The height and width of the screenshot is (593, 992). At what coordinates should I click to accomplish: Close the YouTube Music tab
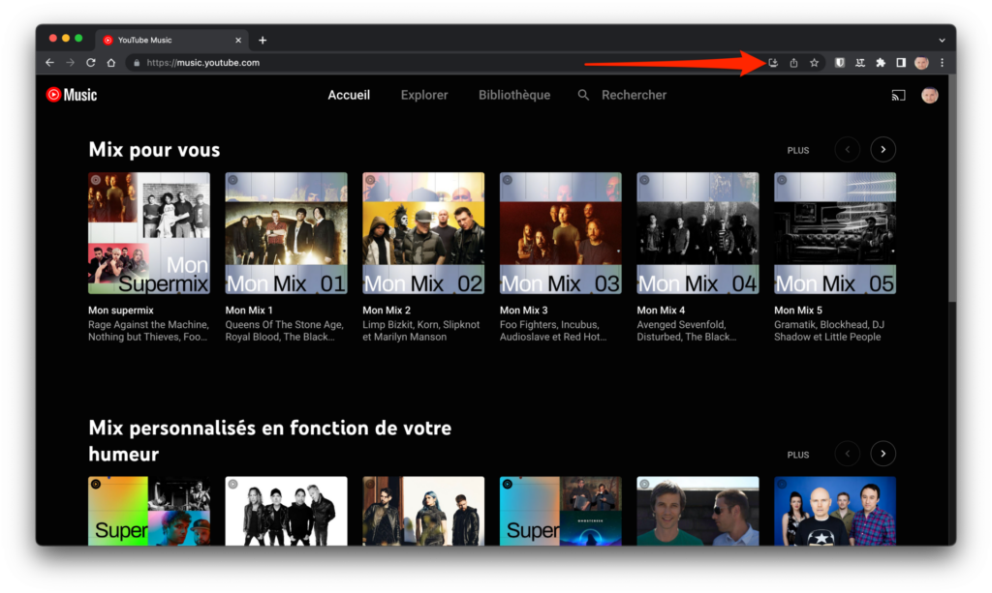point(238,40)
